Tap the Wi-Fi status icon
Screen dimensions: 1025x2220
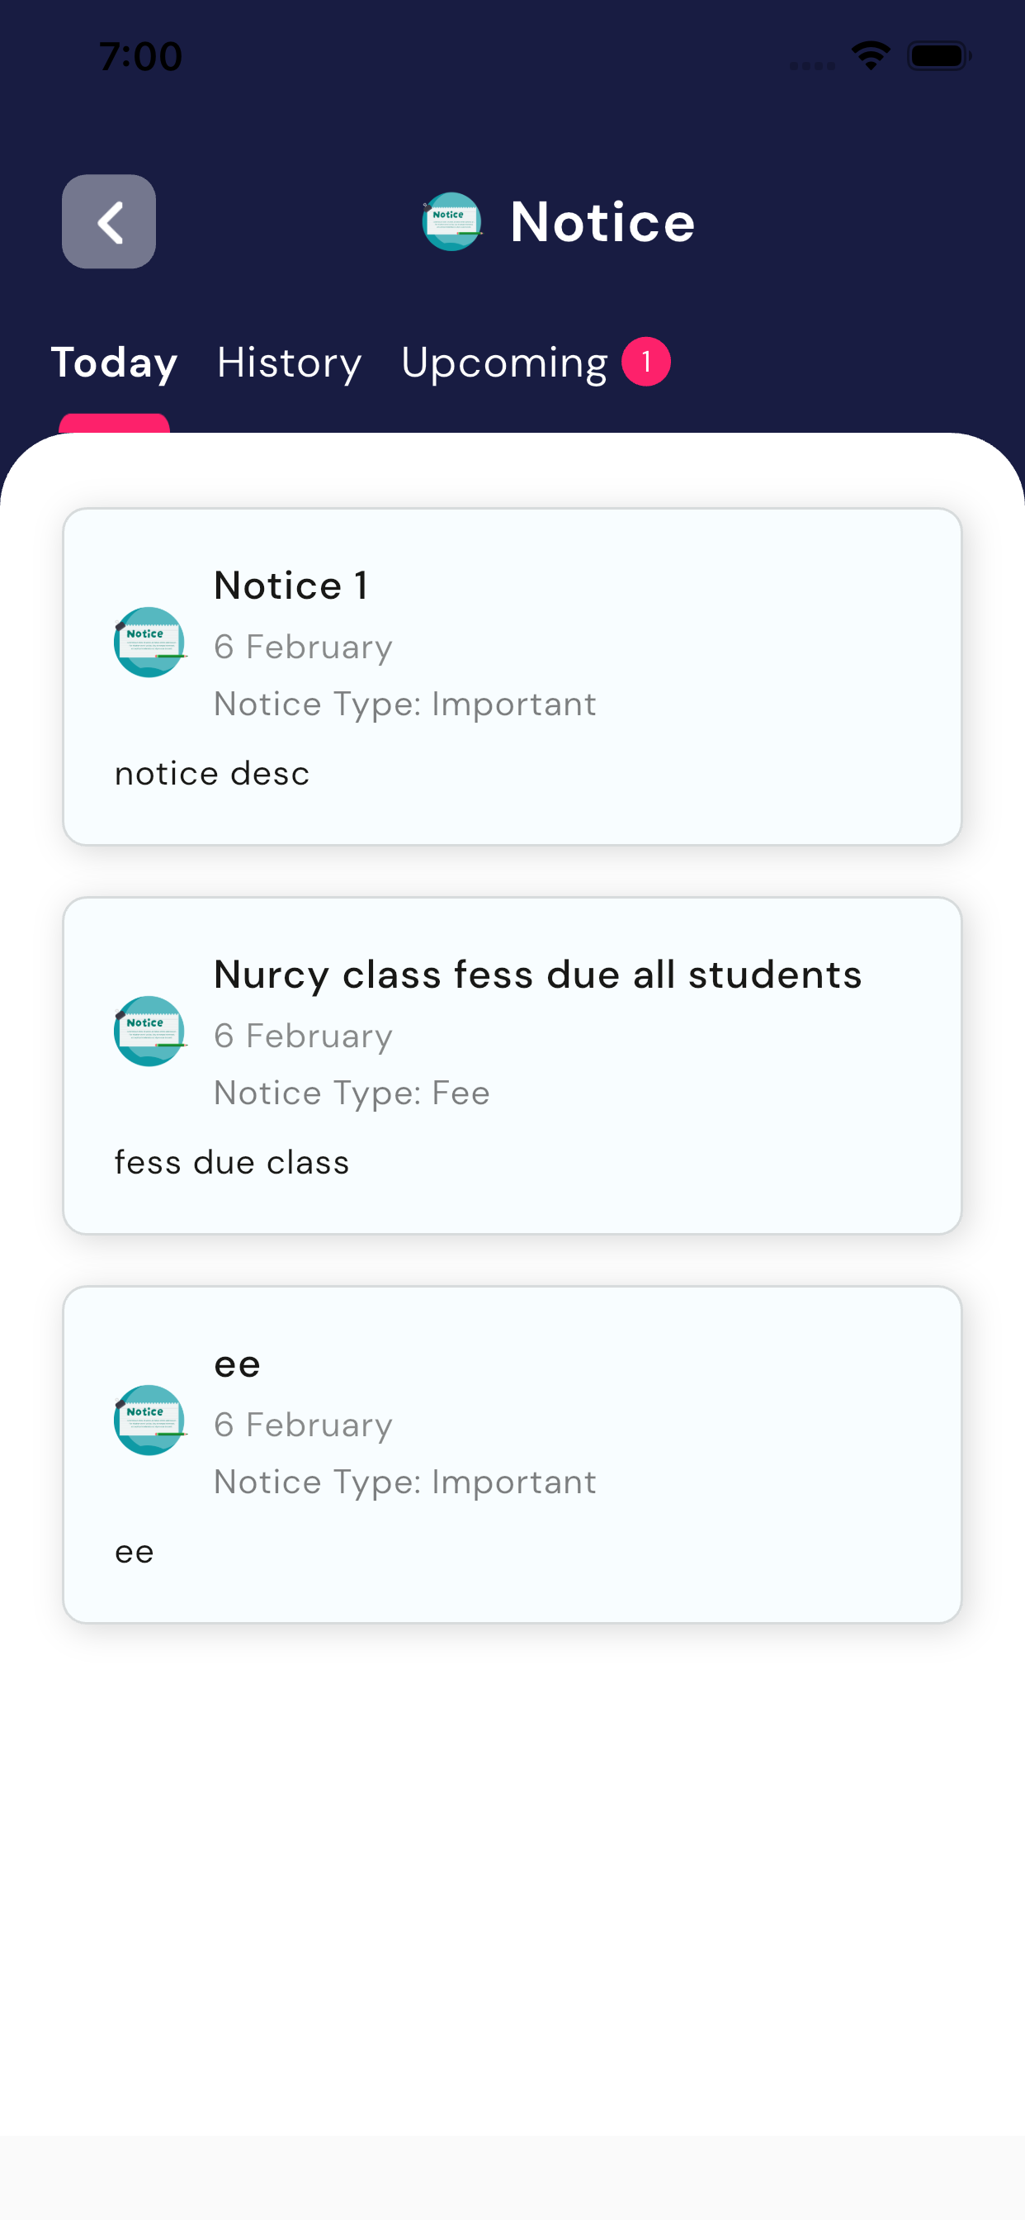point(870,56)
